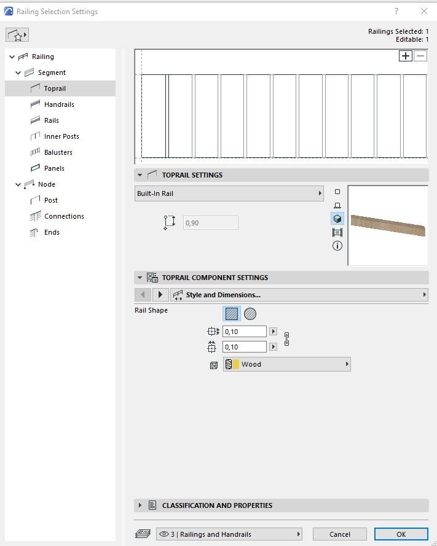Zoom in the railing preview with plus
The image size is (437, 546).
tap(406, 56)
